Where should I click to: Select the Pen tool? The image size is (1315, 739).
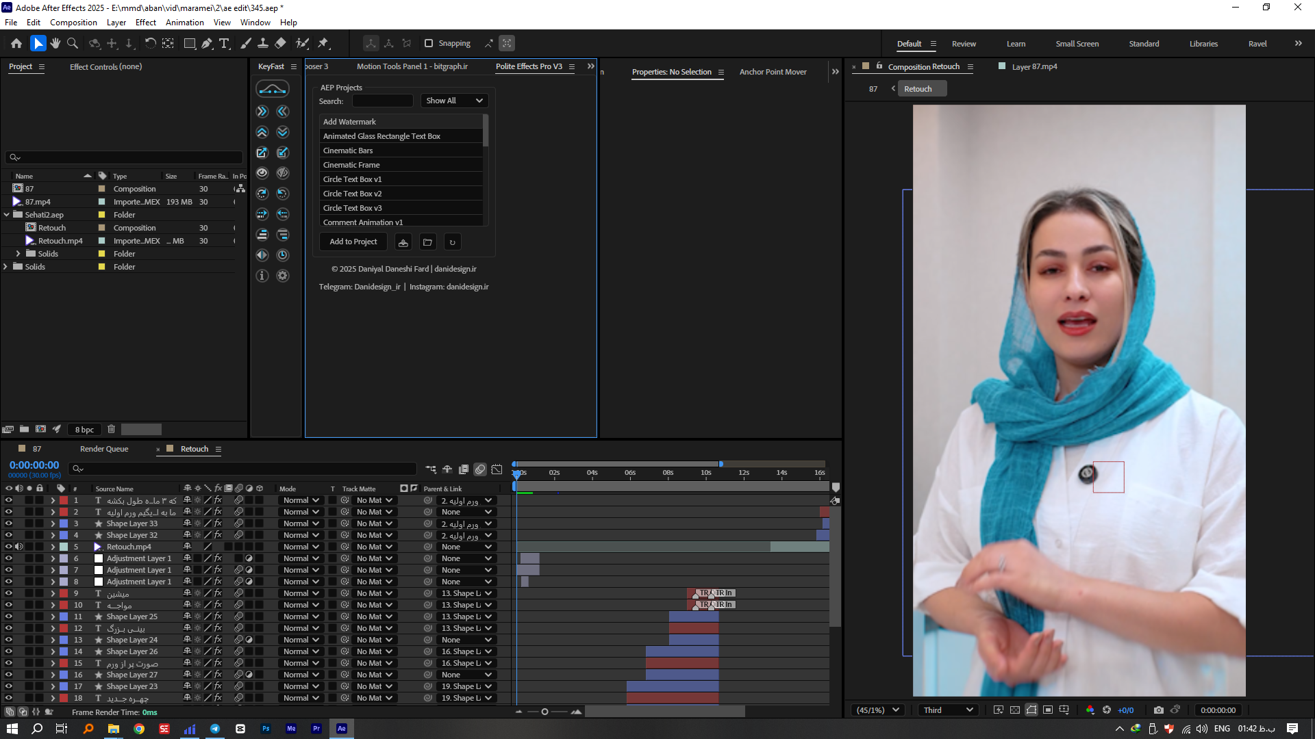207,43
